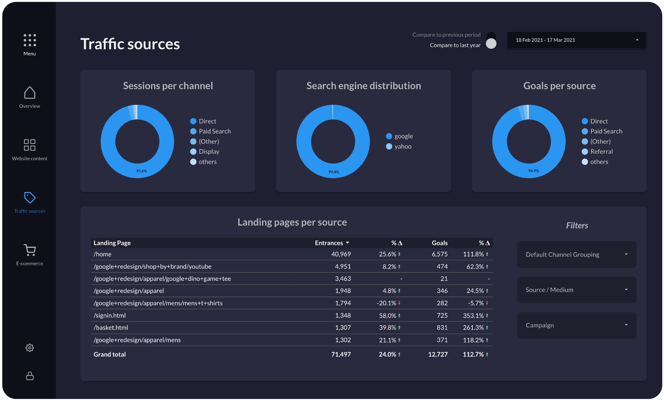
Task: Open the Menu grid icon in sidebar
Action: 29,41
